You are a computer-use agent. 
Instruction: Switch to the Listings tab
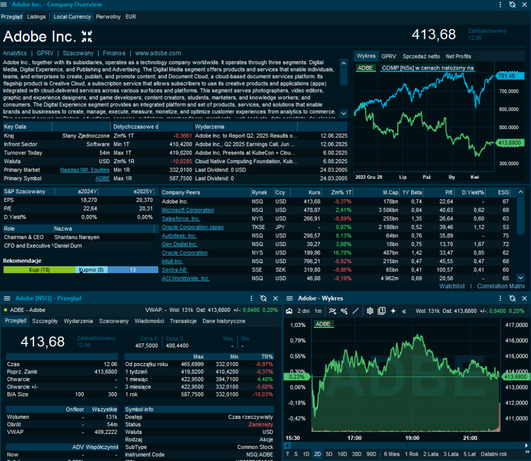coord(36,17)
